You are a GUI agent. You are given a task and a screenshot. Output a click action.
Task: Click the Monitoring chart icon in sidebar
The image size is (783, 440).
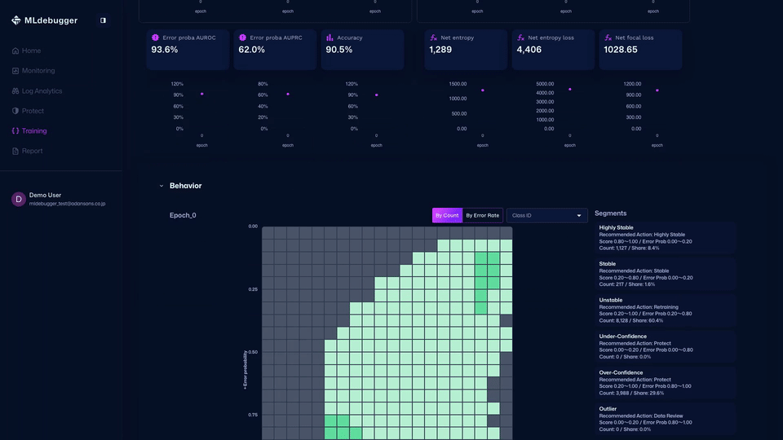click(15, 71)
